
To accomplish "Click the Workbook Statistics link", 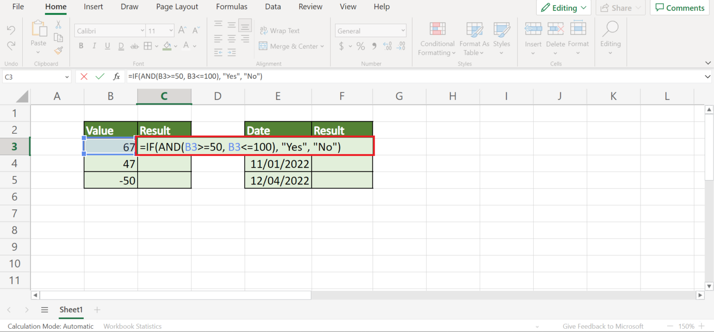I will 132,326.
